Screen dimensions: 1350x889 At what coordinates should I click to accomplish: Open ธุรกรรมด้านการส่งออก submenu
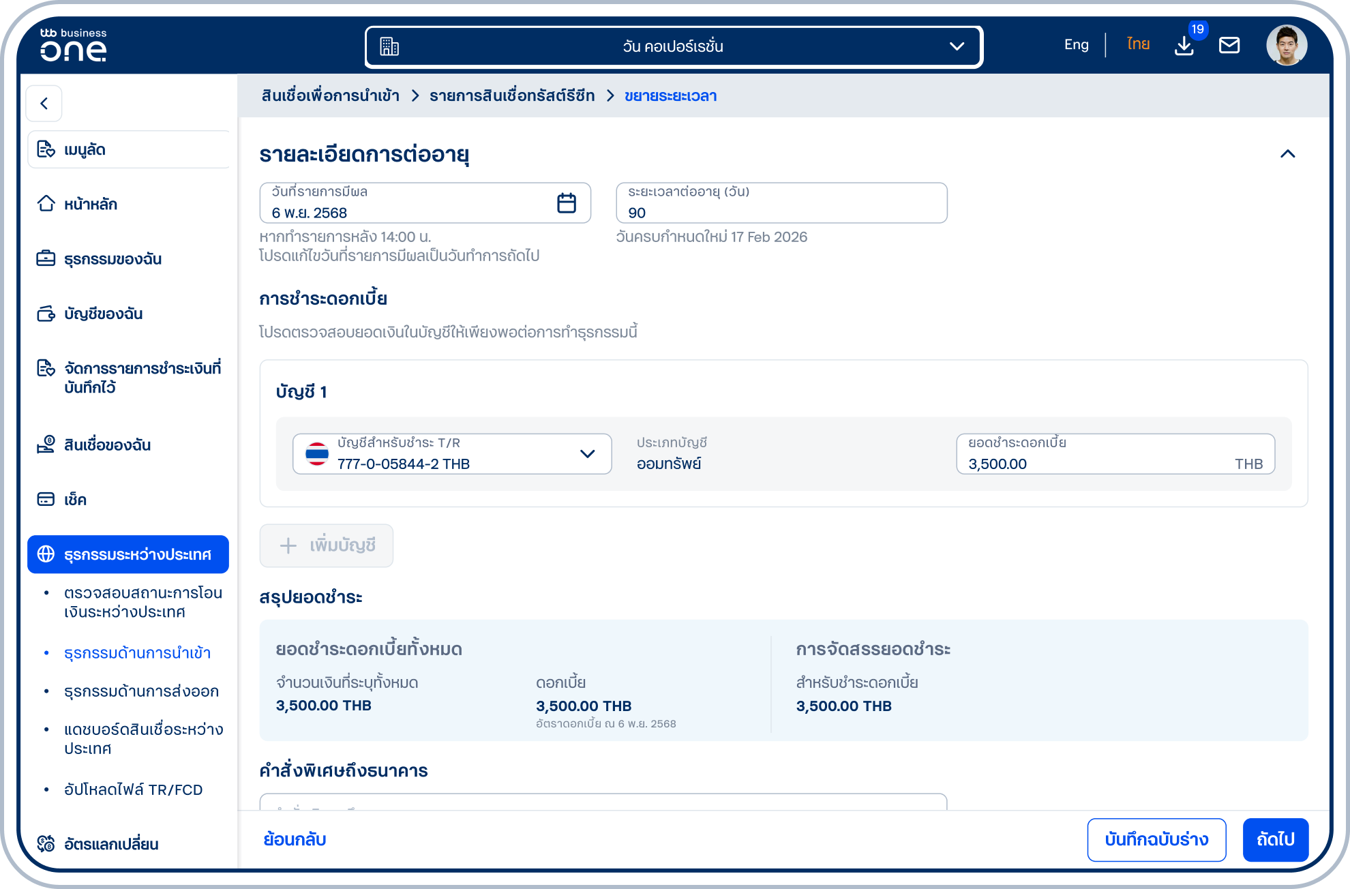click(x=141, y=691)
